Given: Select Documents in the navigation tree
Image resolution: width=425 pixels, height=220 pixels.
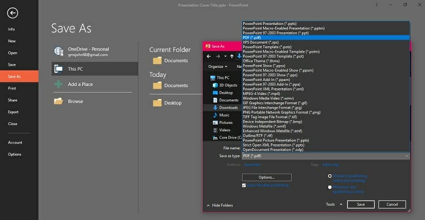Looking at the screenshot, I should (226, 100).
